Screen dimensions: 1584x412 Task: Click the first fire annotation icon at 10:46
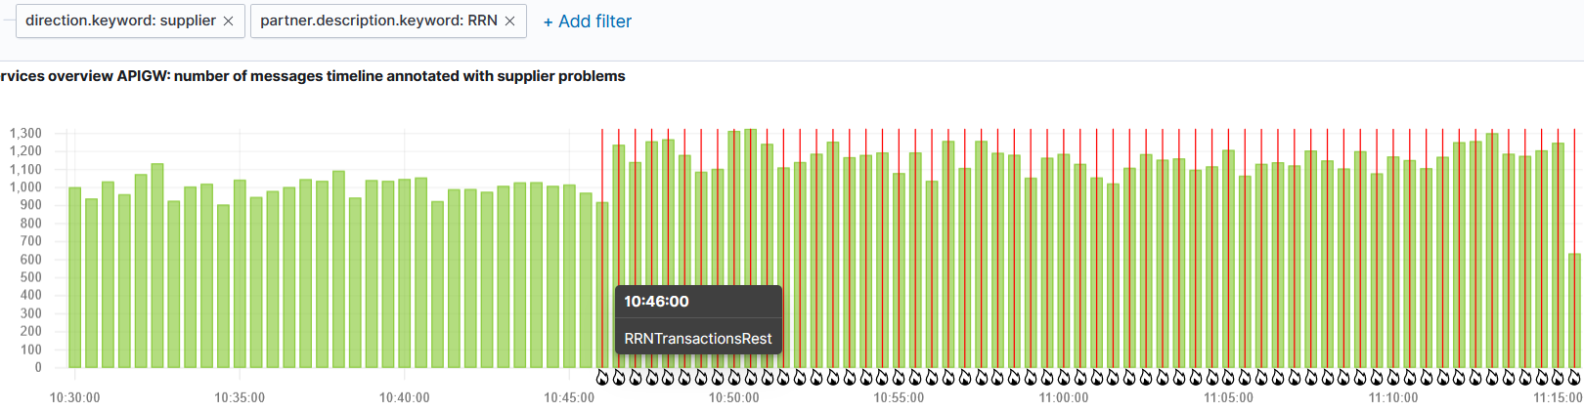tap(602, 377)
